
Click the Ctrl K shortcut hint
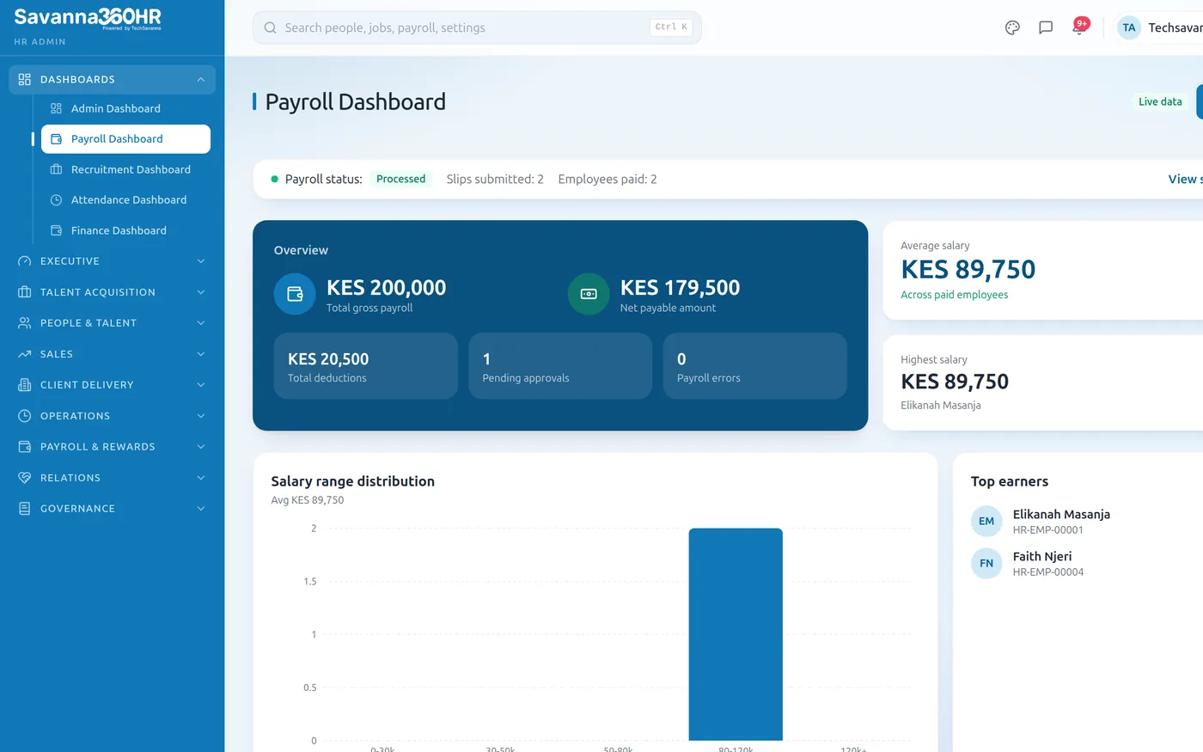point(671,28)
